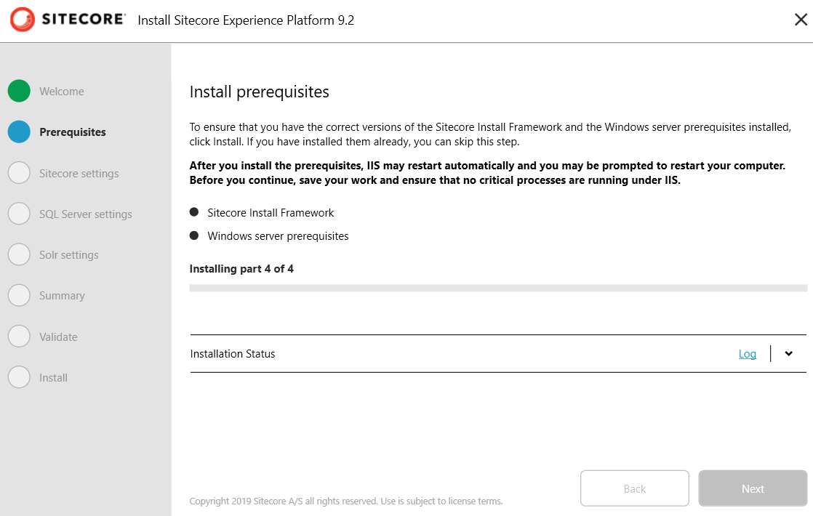This screenshot has width=813, height=516.
Task: Expand the Installation Status chevron
Action: [x=788, y=354]
